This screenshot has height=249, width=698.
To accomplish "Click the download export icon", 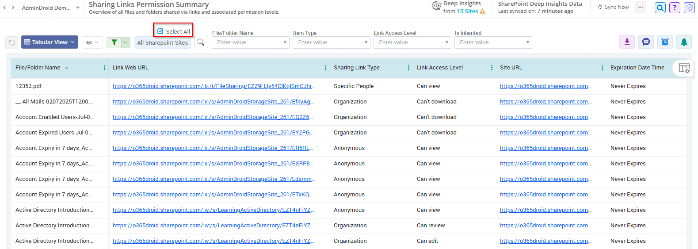I will 627,42.
